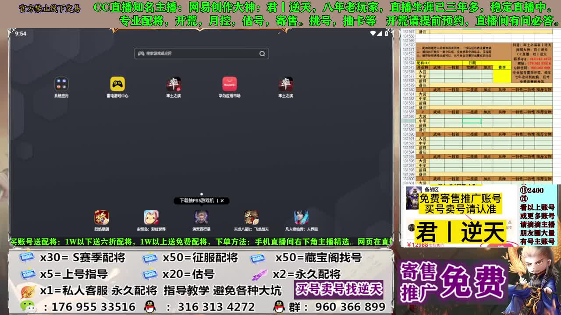Select spreadsheet row header 131574
561x315 pixels.
(x=408, y=63)
